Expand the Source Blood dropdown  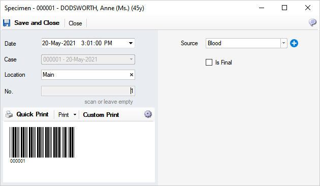click(283, 43)
